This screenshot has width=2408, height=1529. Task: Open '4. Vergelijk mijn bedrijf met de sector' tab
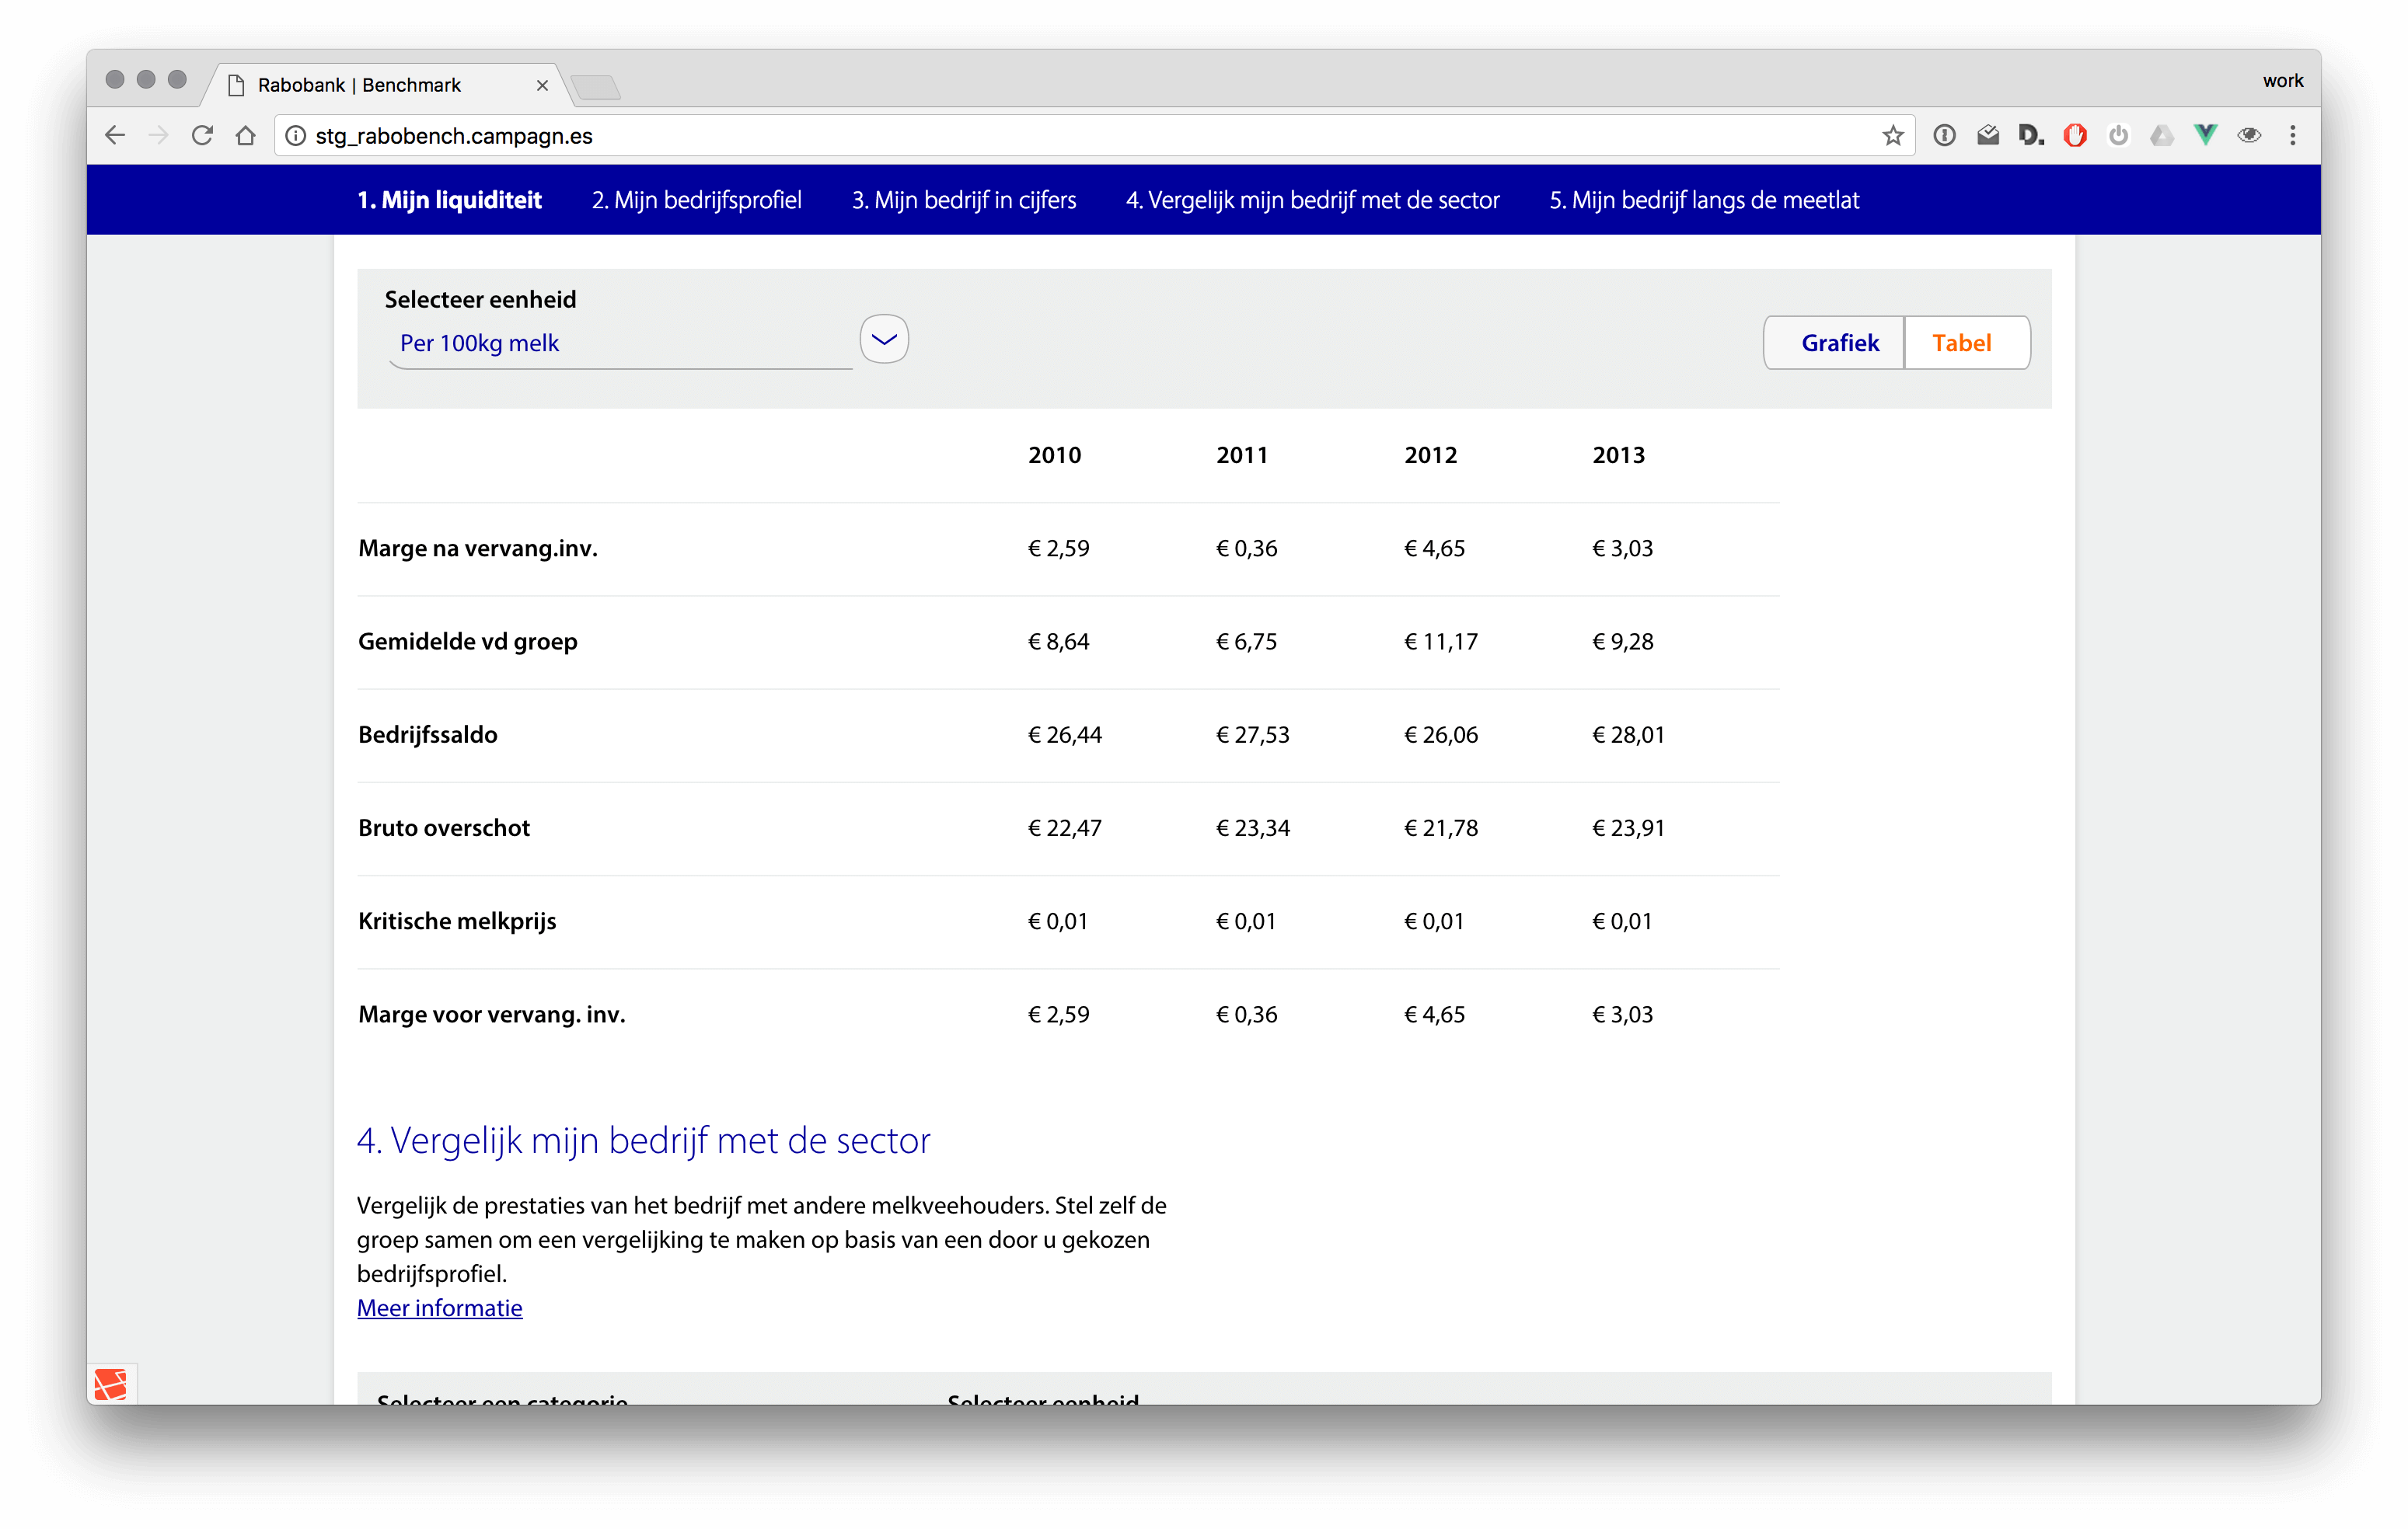1312,200
